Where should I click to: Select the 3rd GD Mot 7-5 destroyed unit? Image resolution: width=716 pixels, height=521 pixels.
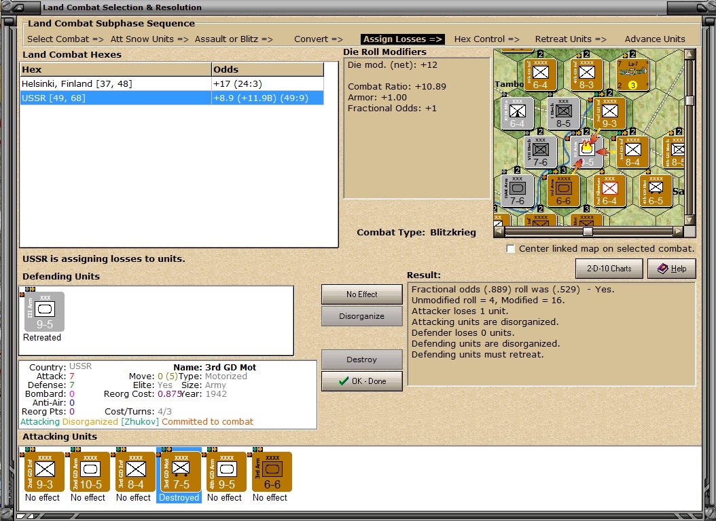click(x=181, y=471)
